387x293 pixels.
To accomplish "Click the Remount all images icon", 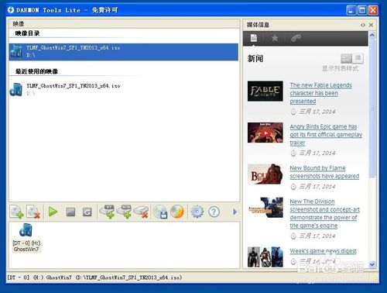I will (87, 212).
